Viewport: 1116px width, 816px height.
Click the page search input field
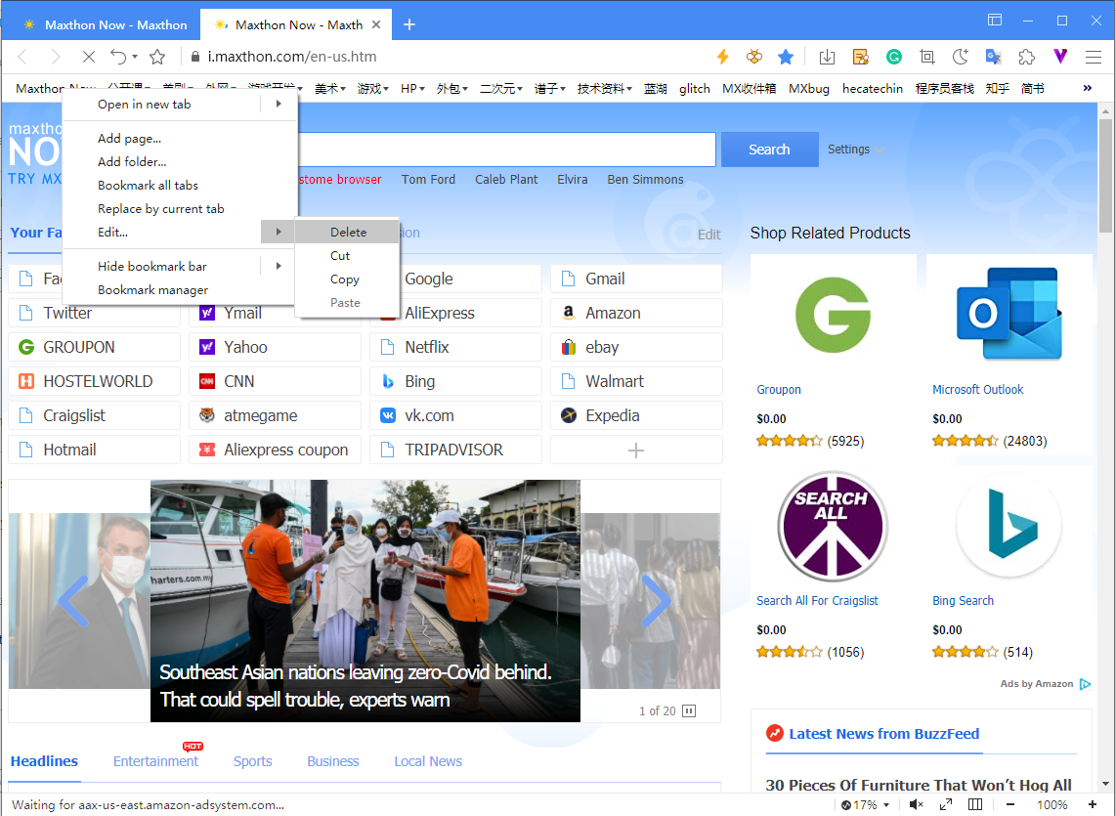tap(506, 150)
